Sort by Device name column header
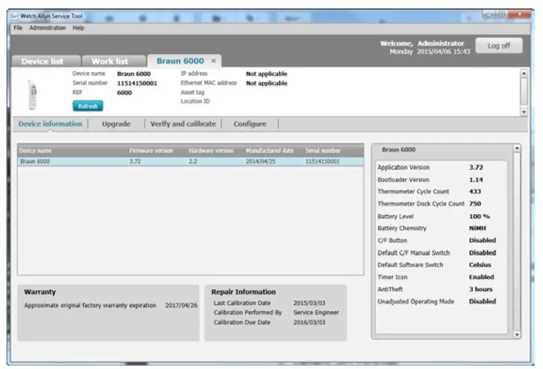This screenshot has width=543, height=369. [36, 151]
